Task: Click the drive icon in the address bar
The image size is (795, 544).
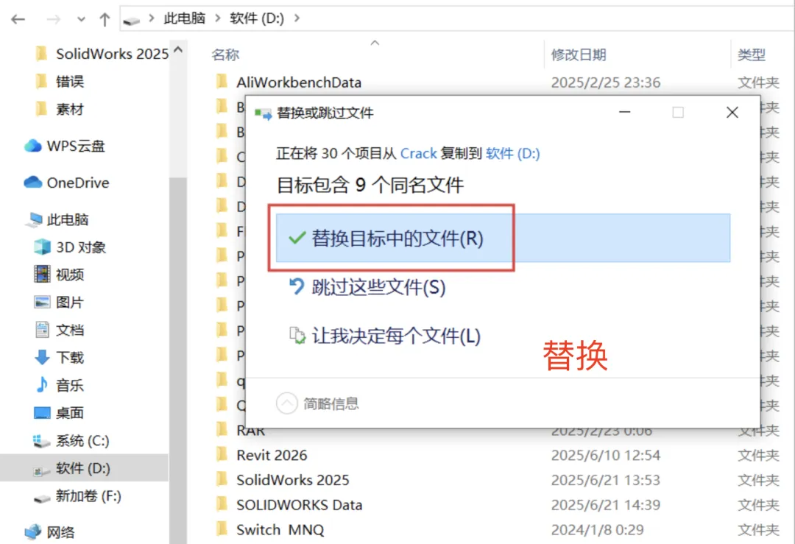Action: pos(131,21)
